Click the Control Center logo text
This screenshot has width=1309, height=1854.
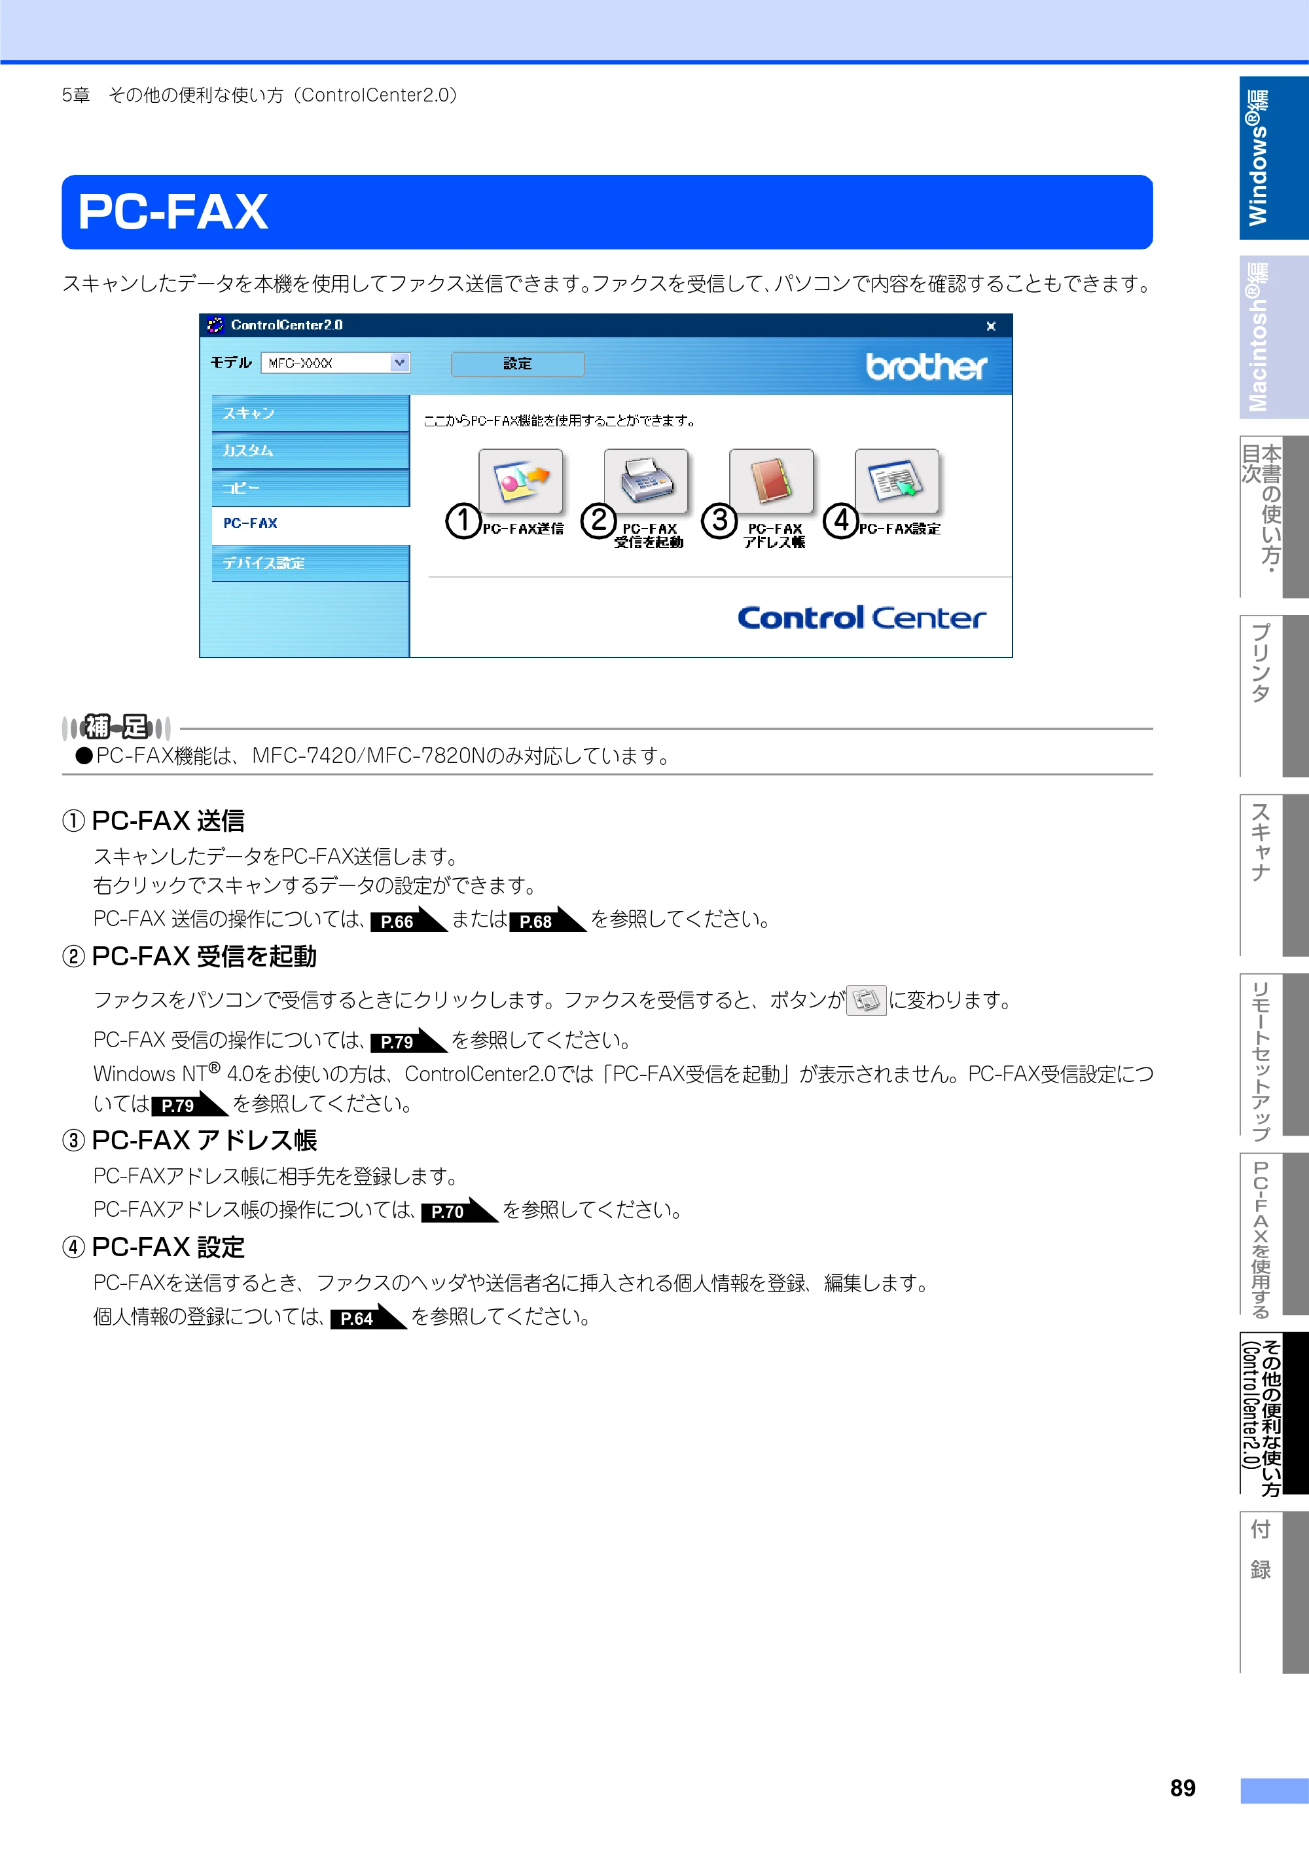861,618
